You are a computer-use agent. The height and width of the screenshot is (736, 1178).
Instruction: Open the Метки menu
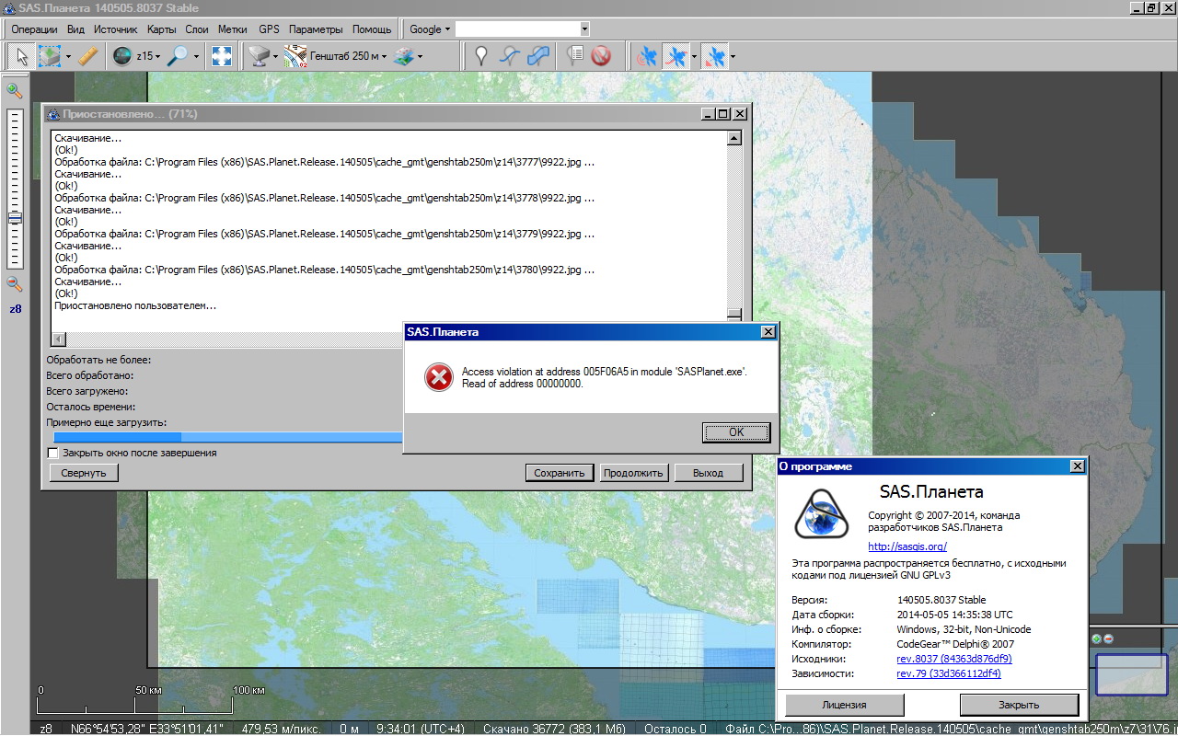click(232, 29)
